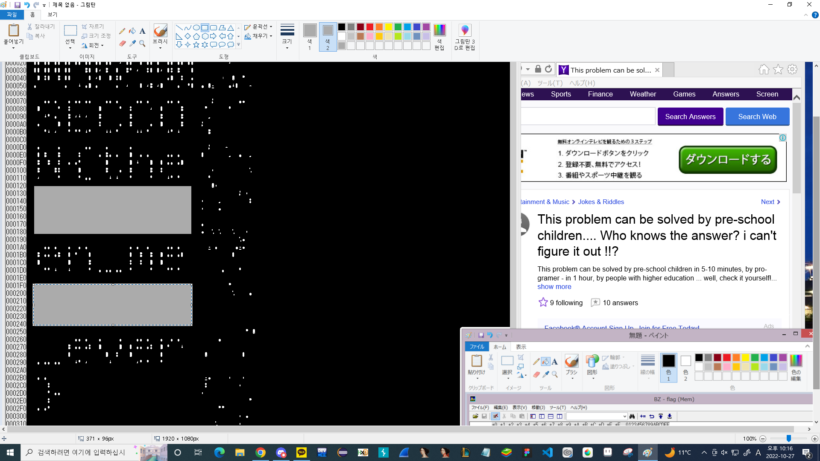Select 색 2 as active color
This screenshot has width=820, height=461.
point(328,37)
